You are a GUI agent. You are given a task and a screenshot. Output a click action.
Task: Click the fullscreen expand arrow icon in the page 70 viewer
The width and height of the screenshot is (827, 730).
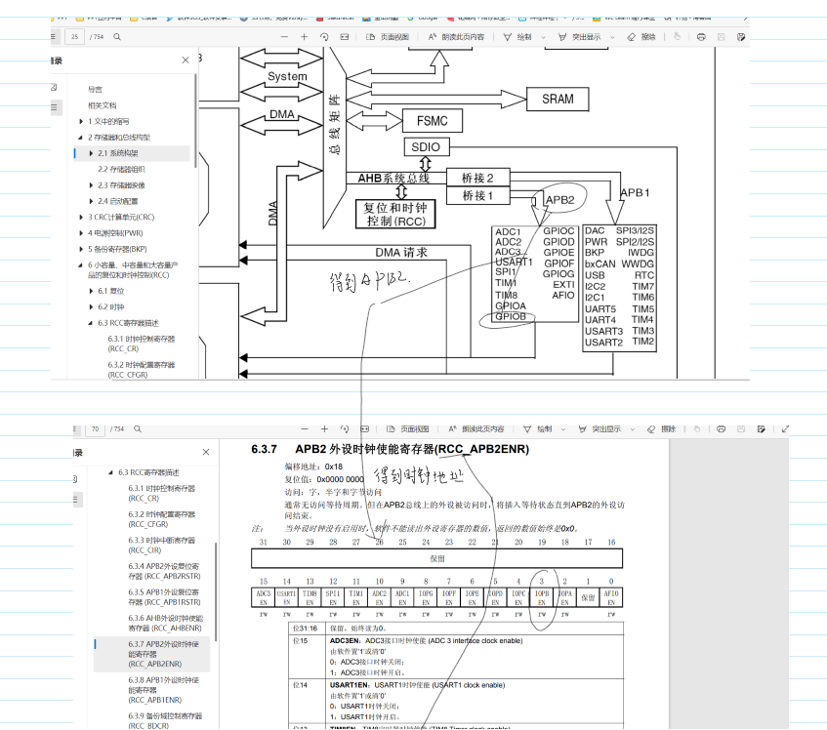click(785, 429)
